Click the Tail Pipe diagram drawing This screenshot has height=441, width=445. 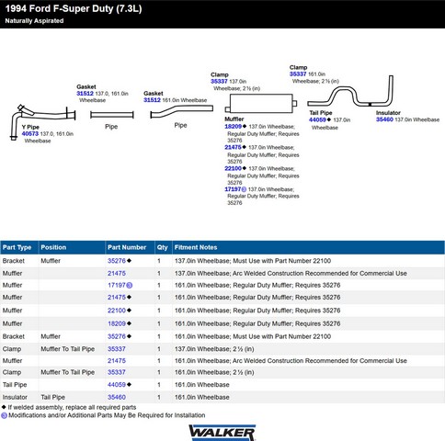click(x=350, y=91)
